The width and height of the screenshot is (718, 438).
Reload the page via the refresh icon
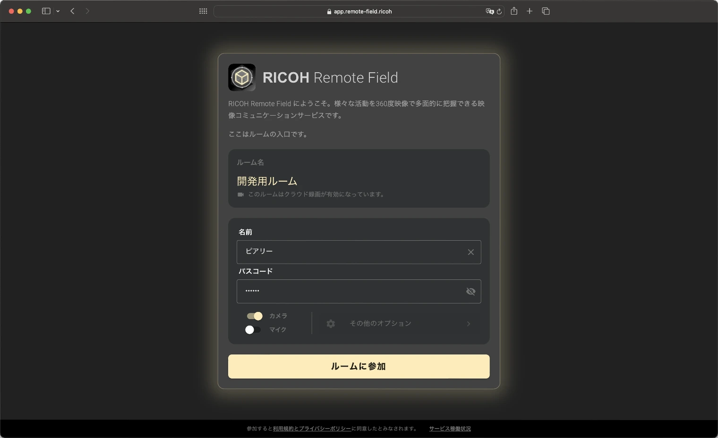coord(499,11)
